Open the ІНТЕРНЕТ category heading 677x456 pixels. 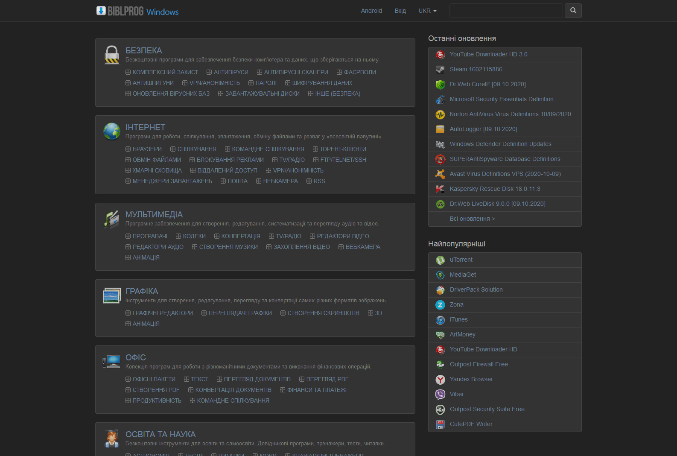(145, 127)
